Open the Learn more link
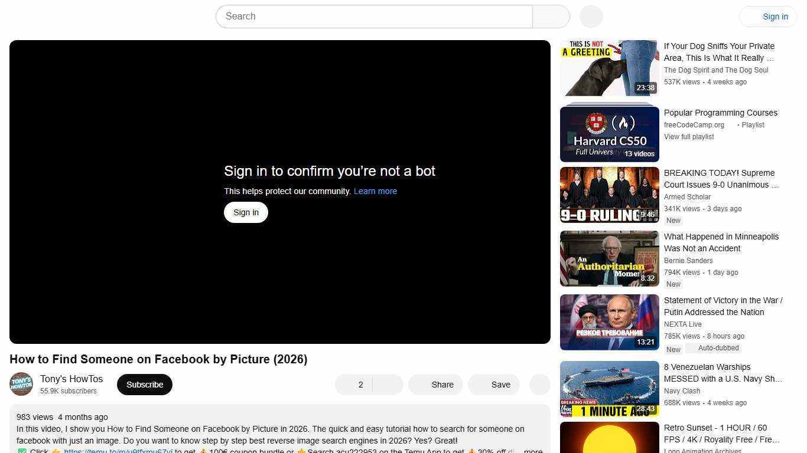Image resolution: width=807 pixels, height=453 pixels. click(375, 191)
